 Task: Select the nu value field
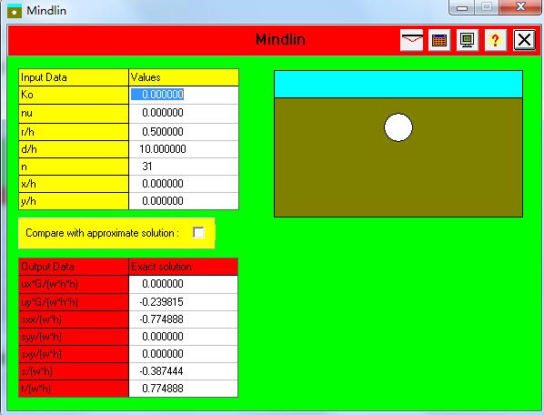pyautogui.click(x=184, y=113)
